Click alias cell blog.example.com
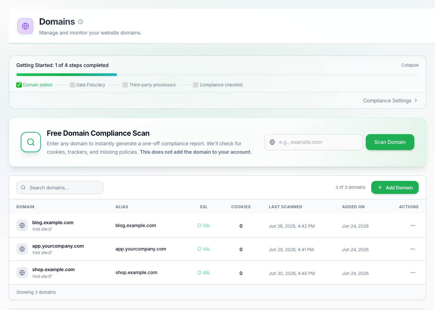The width and height of the screenshot is (435, 310). pyautogui.click(x=136, y=225)
